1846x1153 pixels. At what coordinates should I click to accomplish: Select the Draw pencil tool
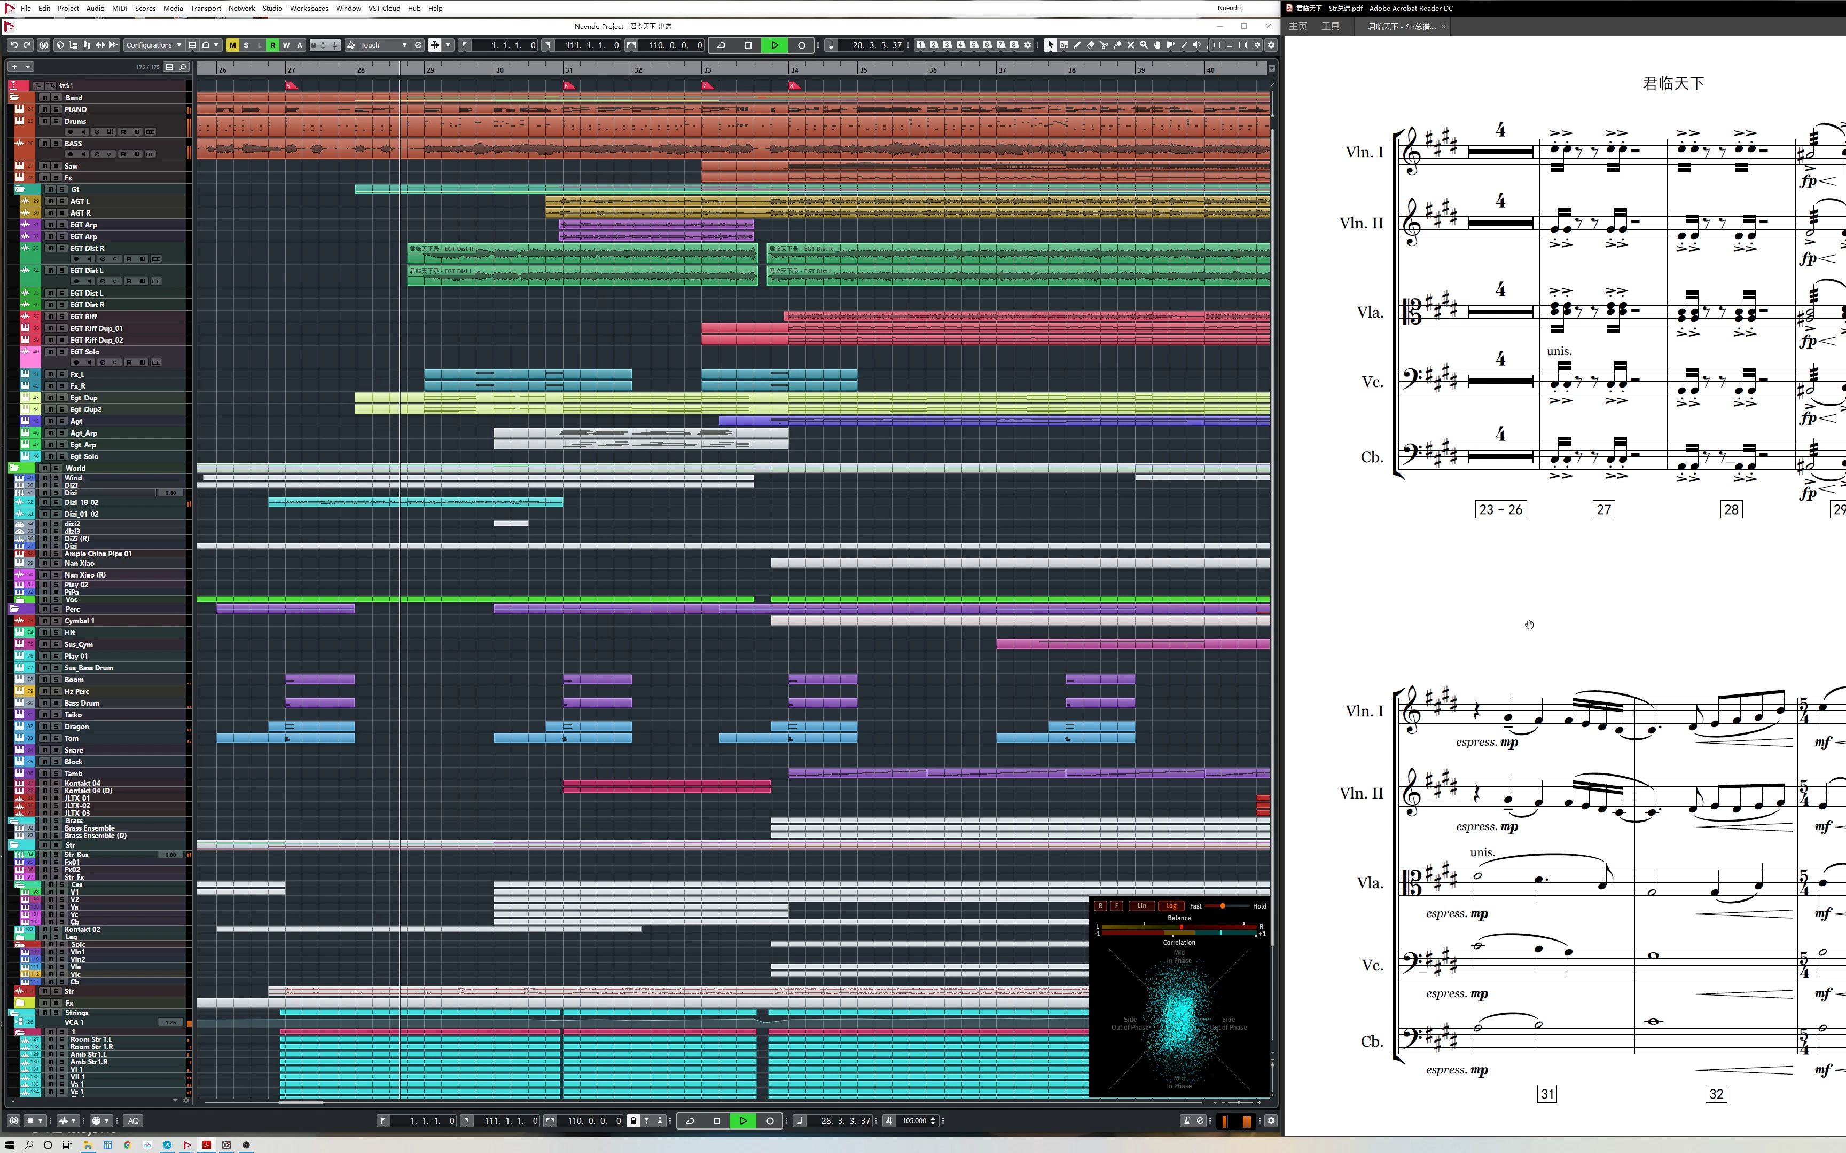tap(1077, 45)
